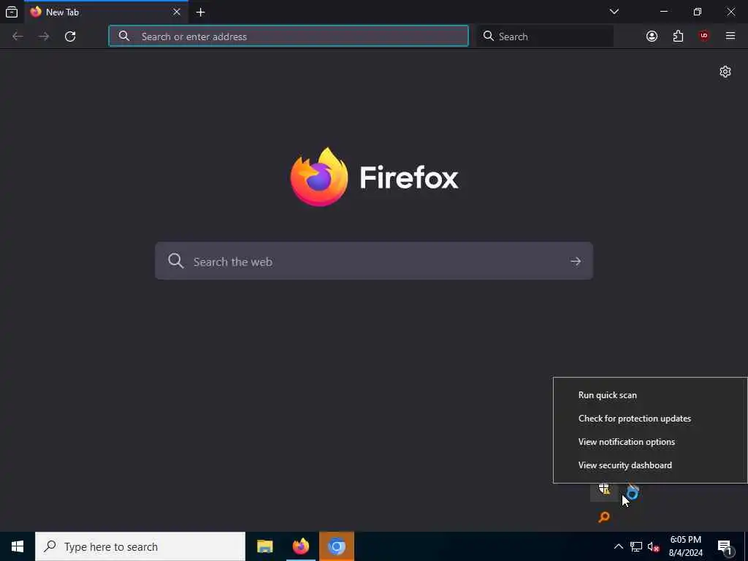Click the blue circular tray icon
The width and height of the screenshot is (748, 561).
633,492
